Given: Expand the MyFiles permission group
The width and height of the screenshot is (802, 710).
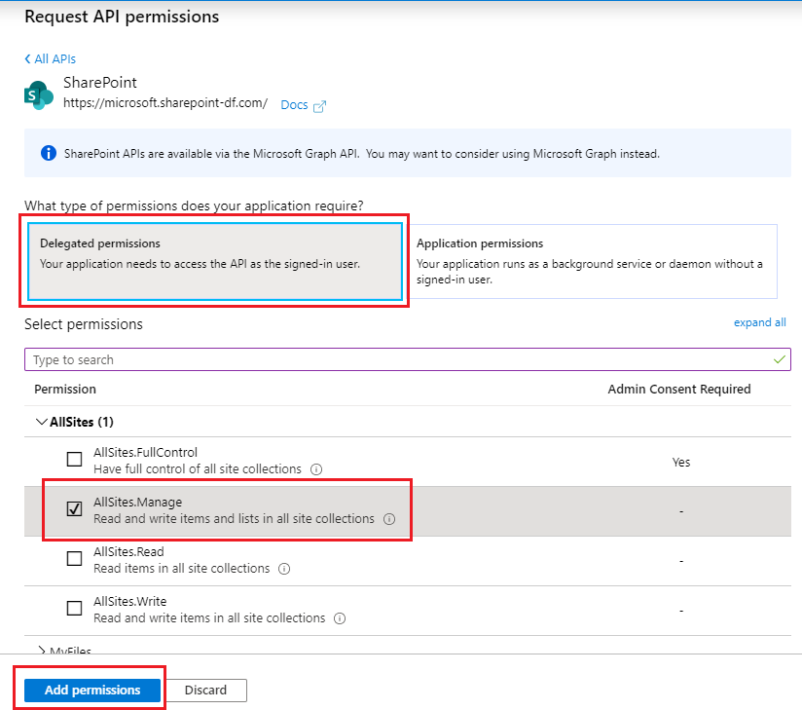Looking at the screenshot, I should tap(41, 651).
